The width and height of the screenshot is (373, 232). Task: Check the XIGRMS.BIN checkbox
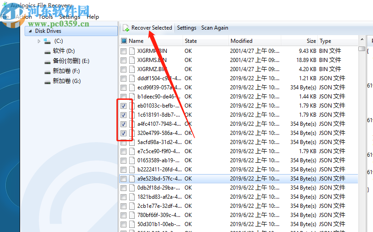pos(123,60)
